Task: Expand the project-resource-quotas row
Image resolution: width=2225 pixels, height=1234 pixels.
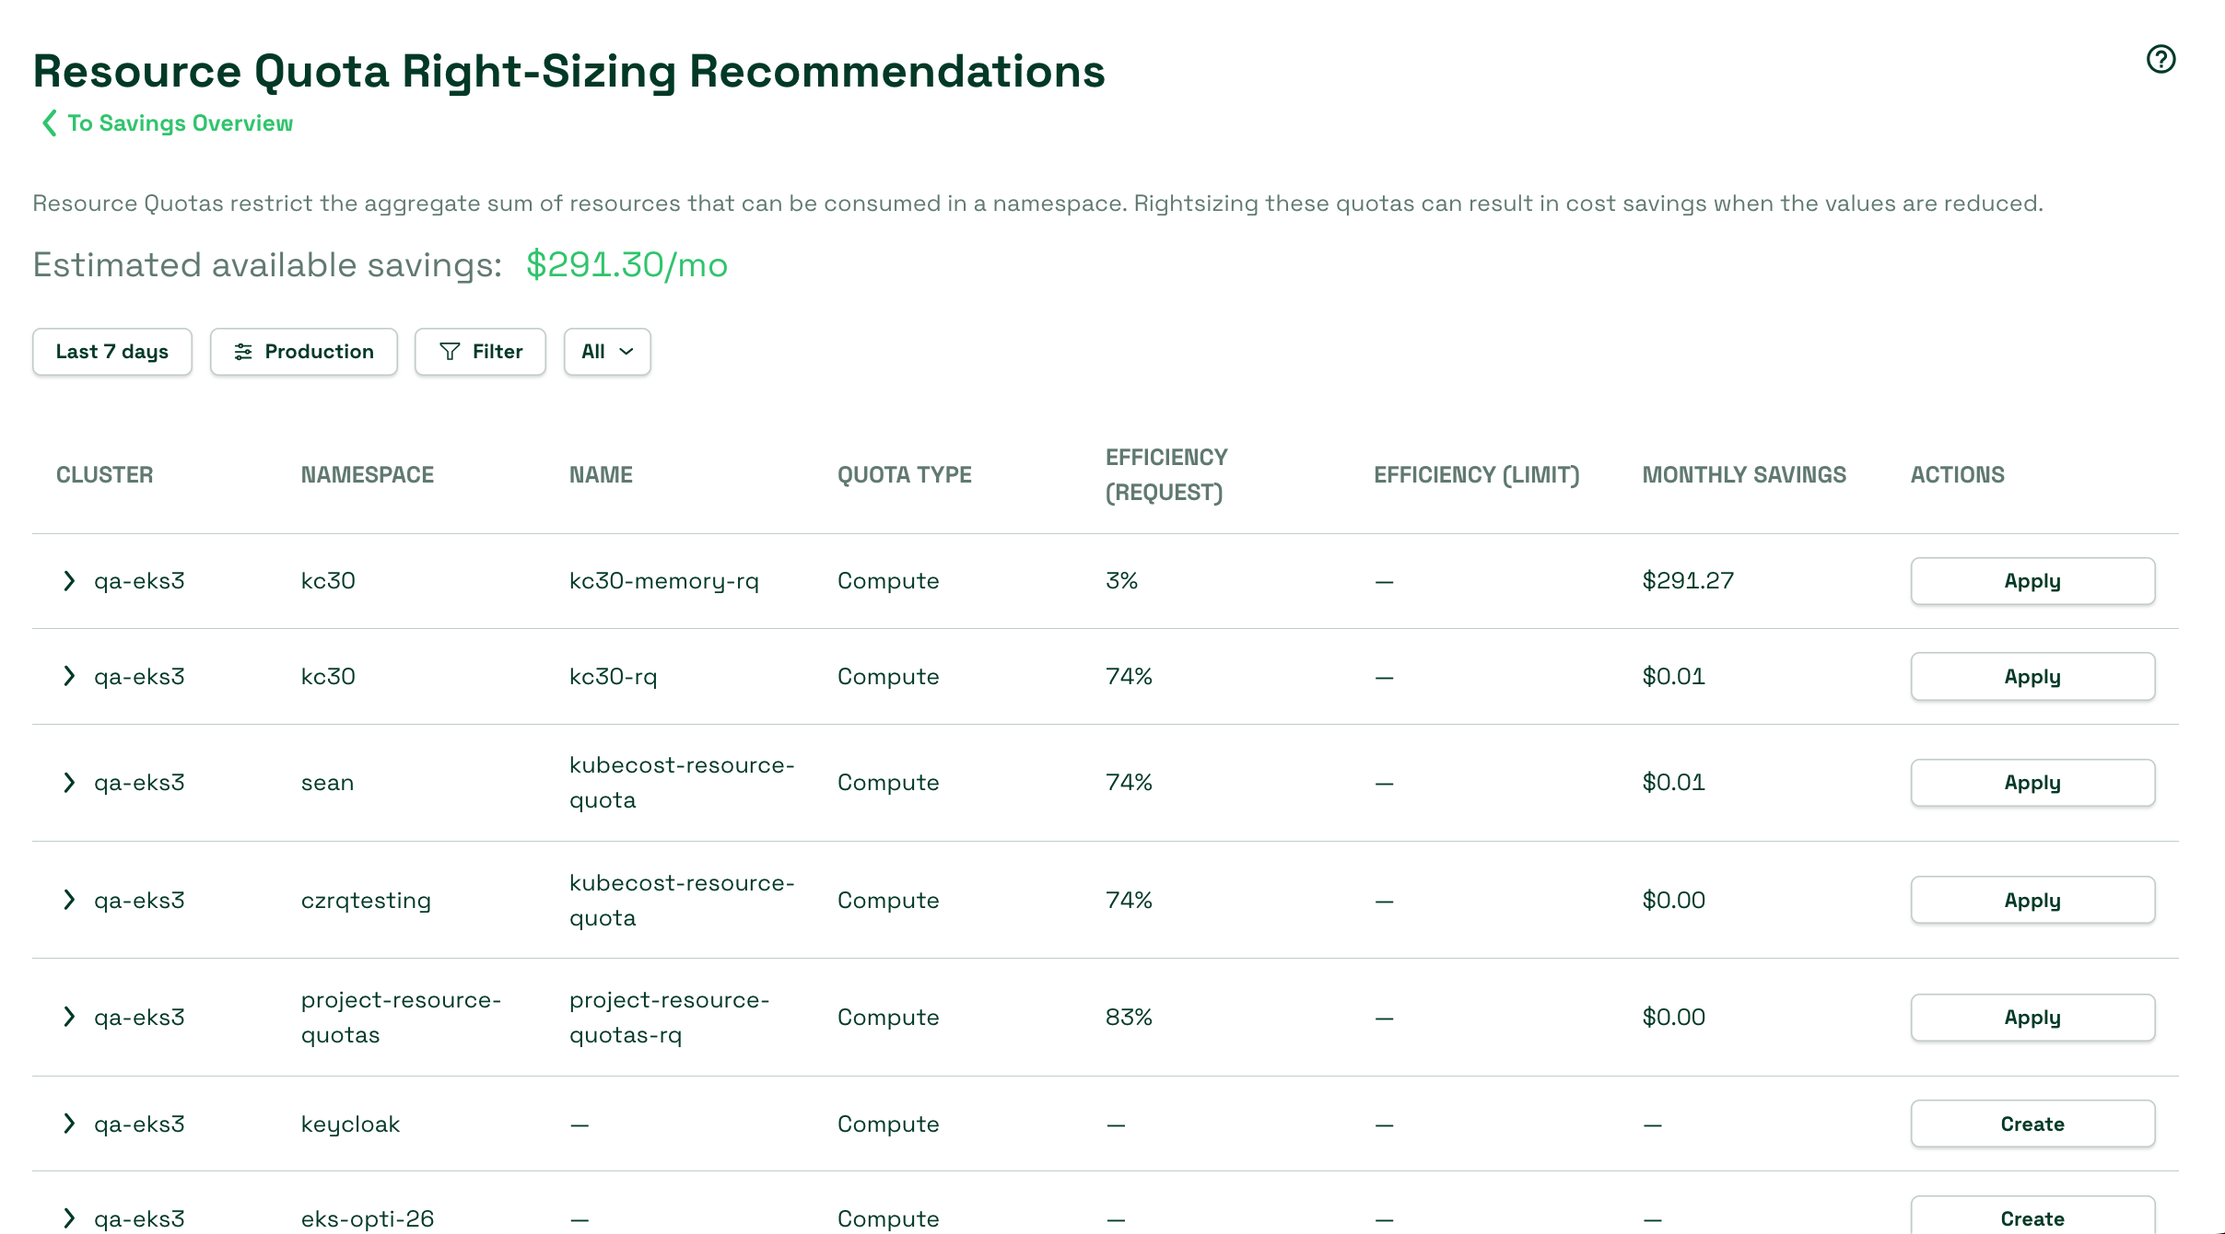Action: [x=69, y=1018]
